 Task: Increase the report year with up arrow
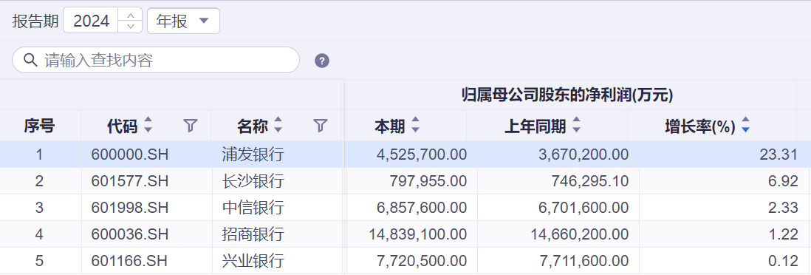(x=131, y=15)
